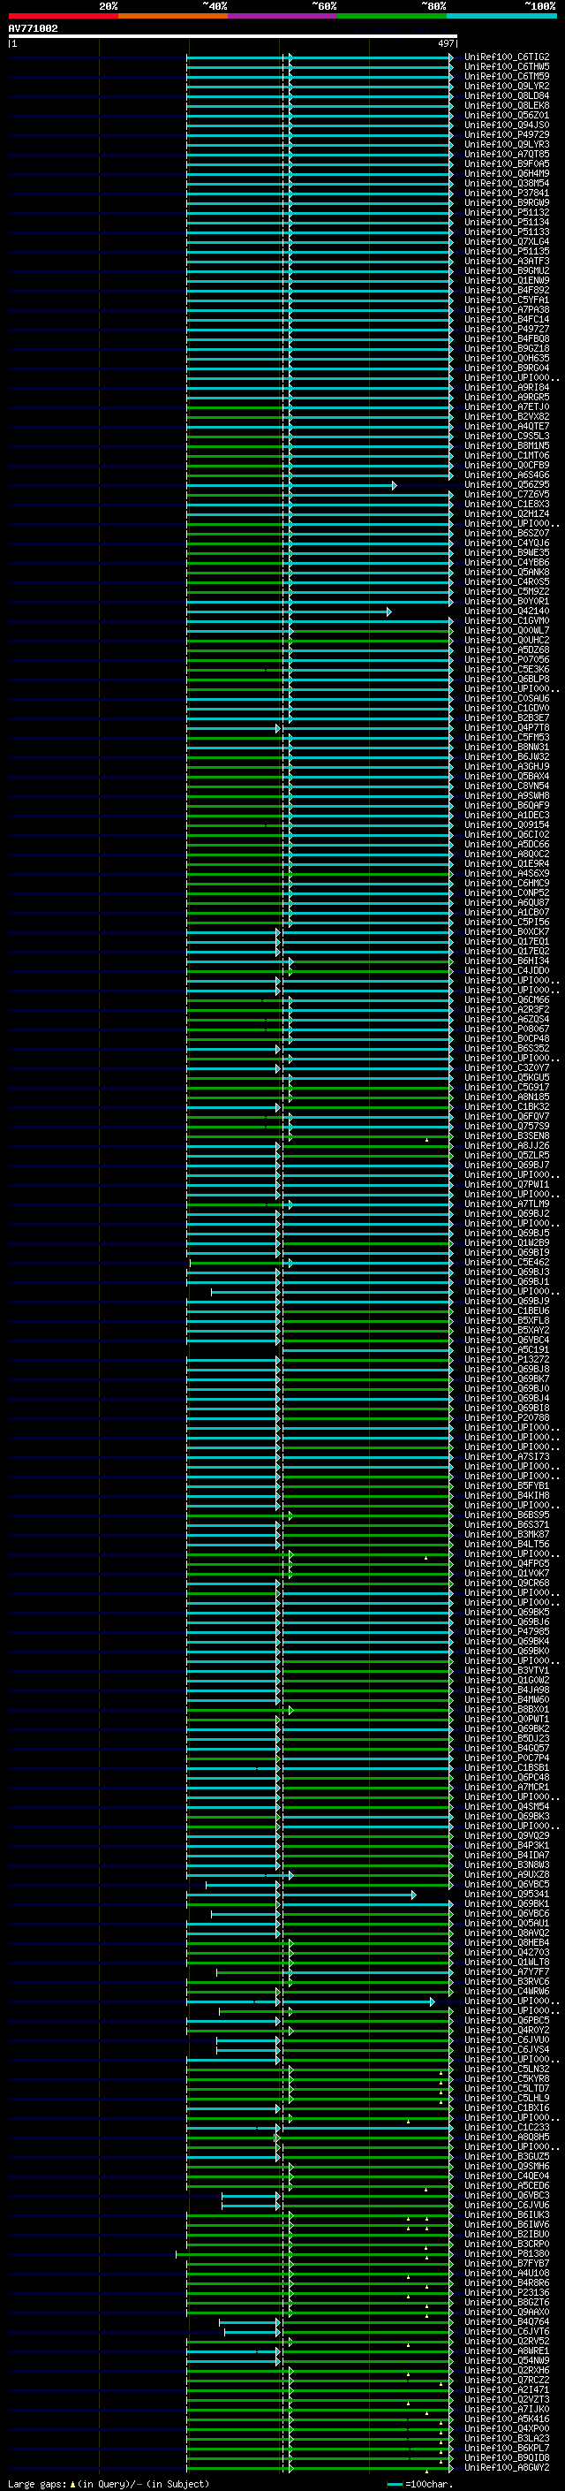Image resolution: width=565 pixels, height=2491 pixels.
Task: Select the UniRef100_P47985 label
Action: (x=507, y=1631)
